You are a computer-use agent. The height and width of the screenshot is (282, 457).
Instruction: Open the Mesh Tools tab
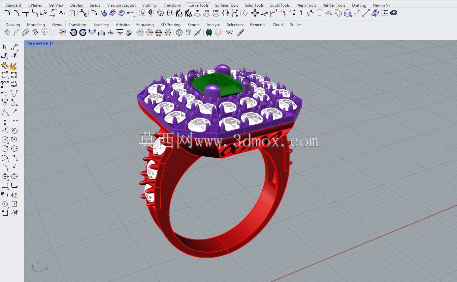tap(306, 5)
